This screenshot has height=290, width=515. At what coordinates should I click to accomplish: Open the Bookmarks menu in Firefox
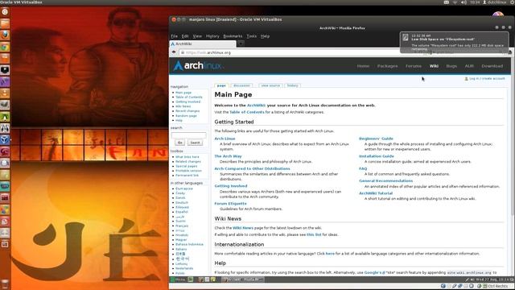(x=233, y=36)
